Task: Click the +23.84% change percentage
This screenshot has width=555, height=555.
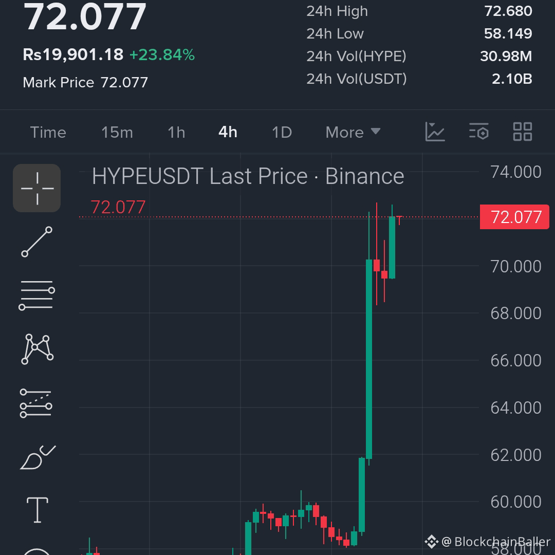Action: [162, 55]
